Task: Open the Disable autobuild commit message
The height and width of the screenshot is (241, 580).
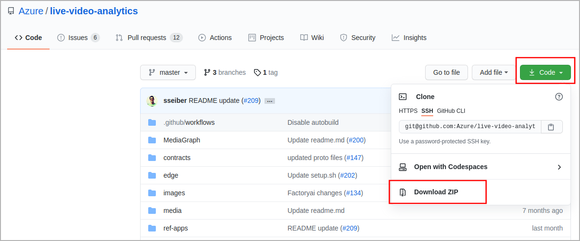Action: tap(313, 122)
